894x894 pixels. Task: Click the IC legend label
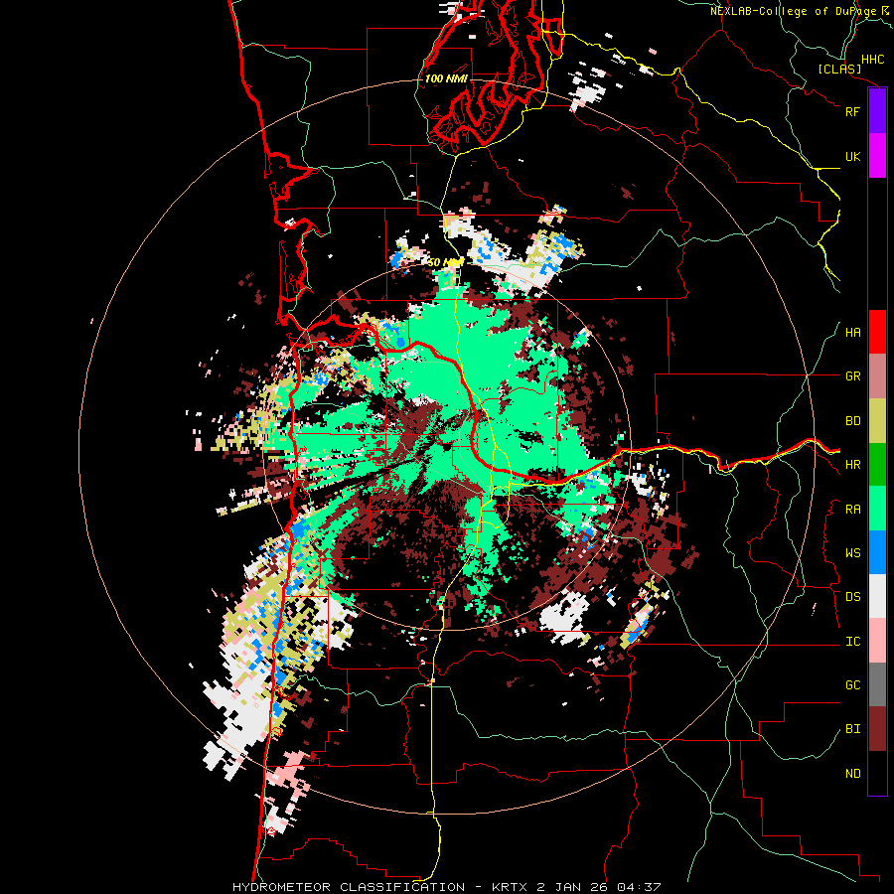(852, 642)
